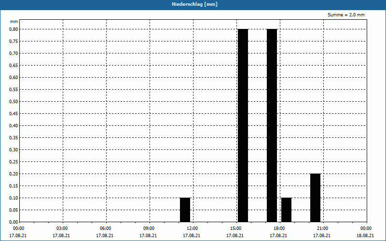Image resolution: width=386 pixels, height=241 pixels.
Task: Select the 0,10 mm bar after 18:00
Action: pos(286,210)
